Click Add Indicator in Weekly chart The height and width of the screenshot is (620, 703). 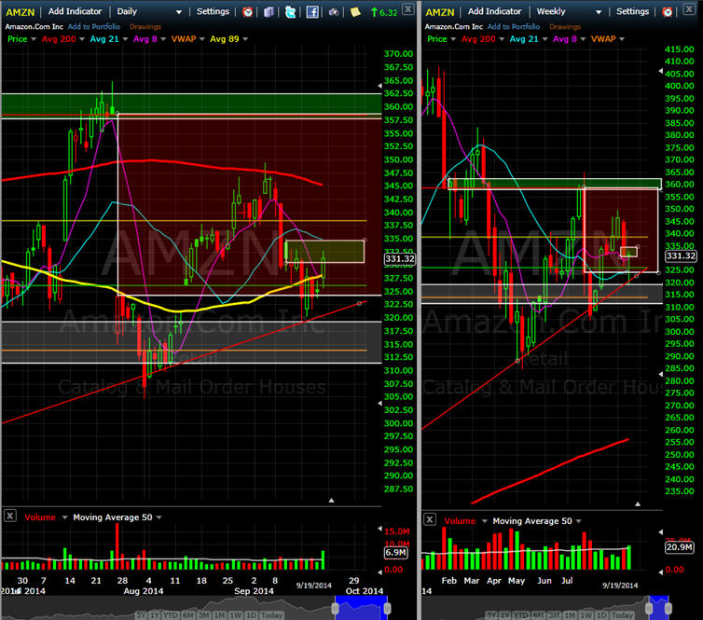click(494, 12)
